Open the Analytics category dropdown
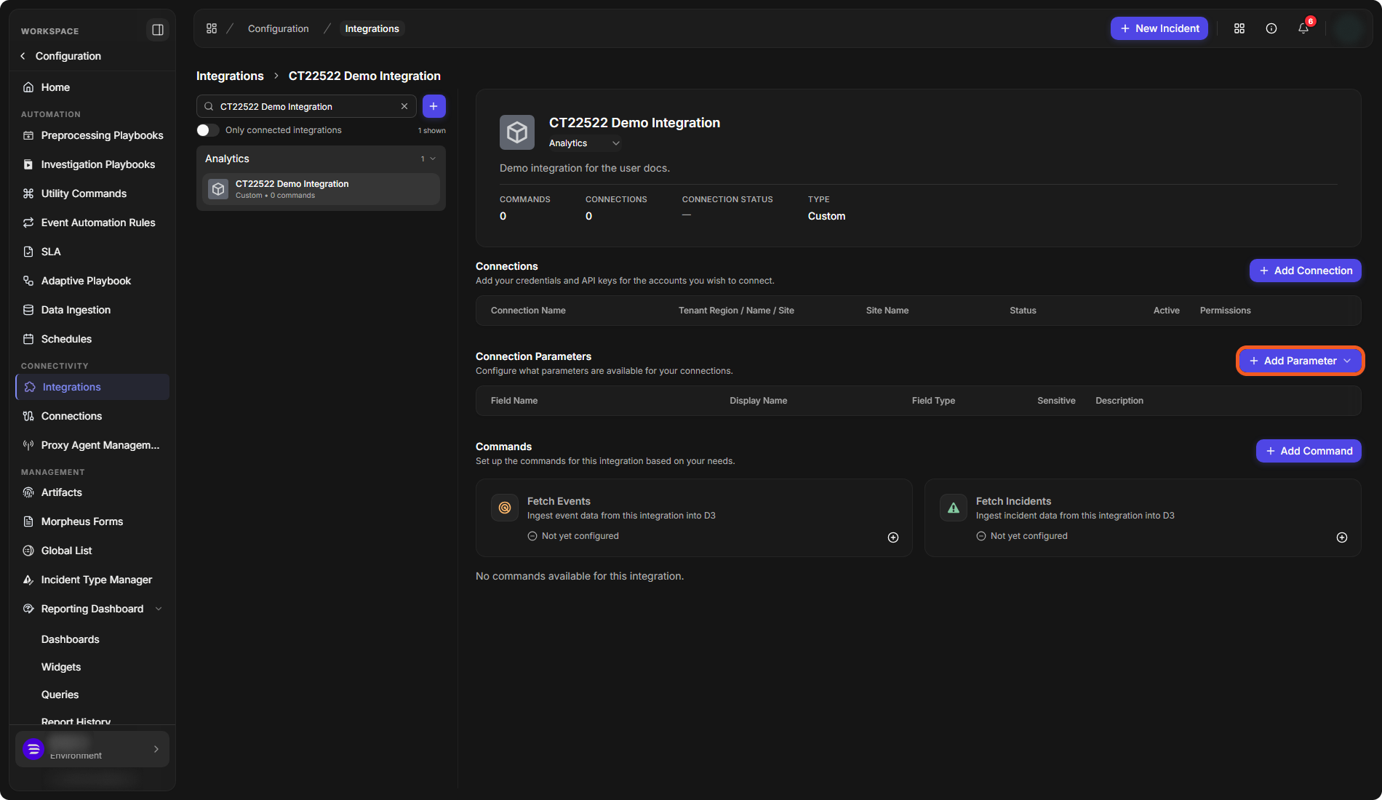1382x800 pixels. pos(585,143)
